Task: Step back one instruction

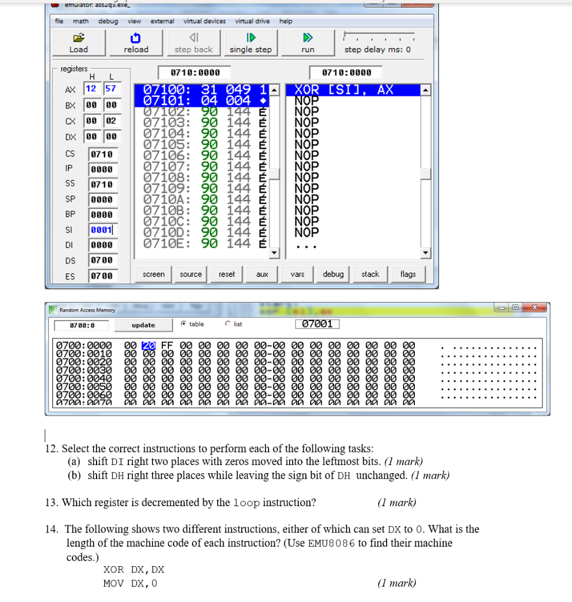Action: click(x=194, y=42)
